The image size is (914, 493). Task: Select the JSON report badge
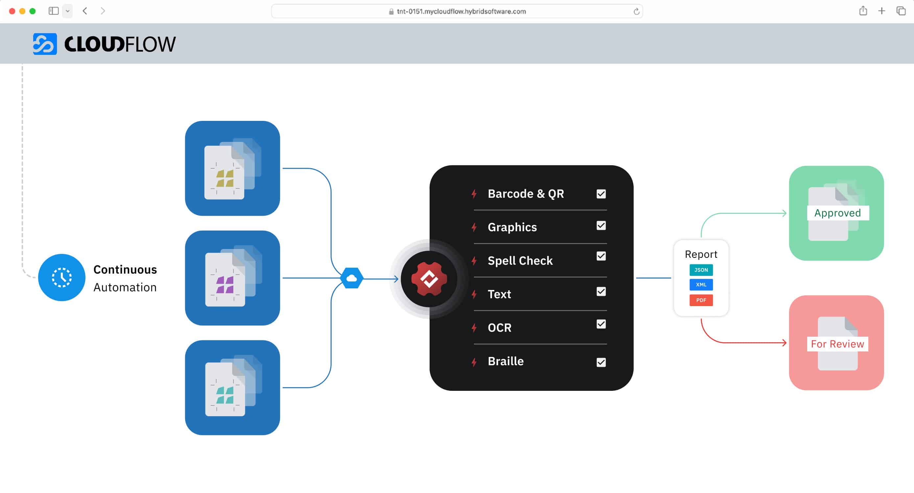pos(701,270)
